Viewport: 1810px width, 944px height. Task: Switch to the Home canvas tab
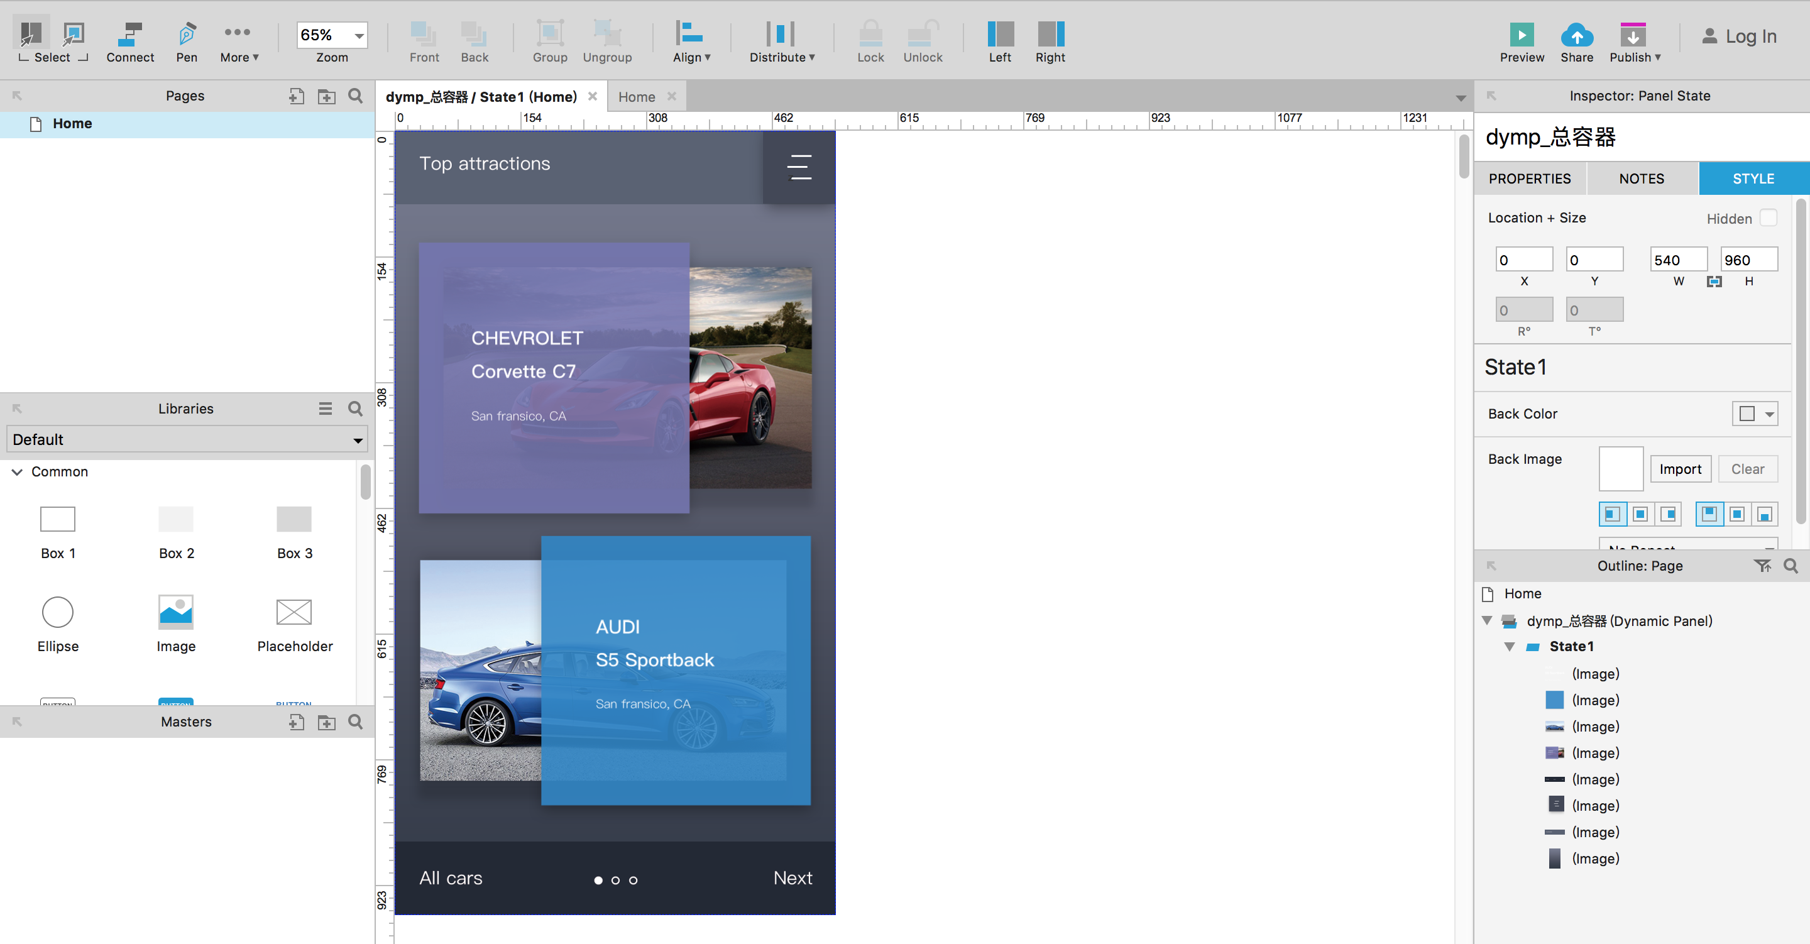coord(637,97)
